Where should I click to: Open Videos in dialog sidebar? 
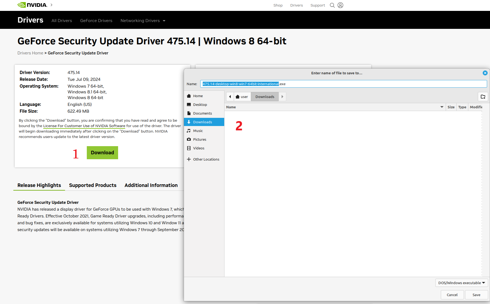[x=204, y=148]
